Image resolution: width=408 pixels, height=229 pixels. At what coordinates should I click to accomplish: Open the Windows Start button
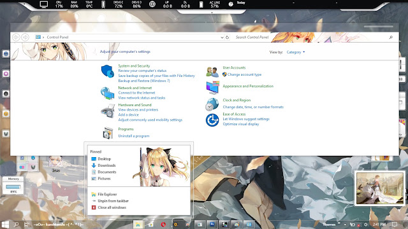tap(5, 225)
